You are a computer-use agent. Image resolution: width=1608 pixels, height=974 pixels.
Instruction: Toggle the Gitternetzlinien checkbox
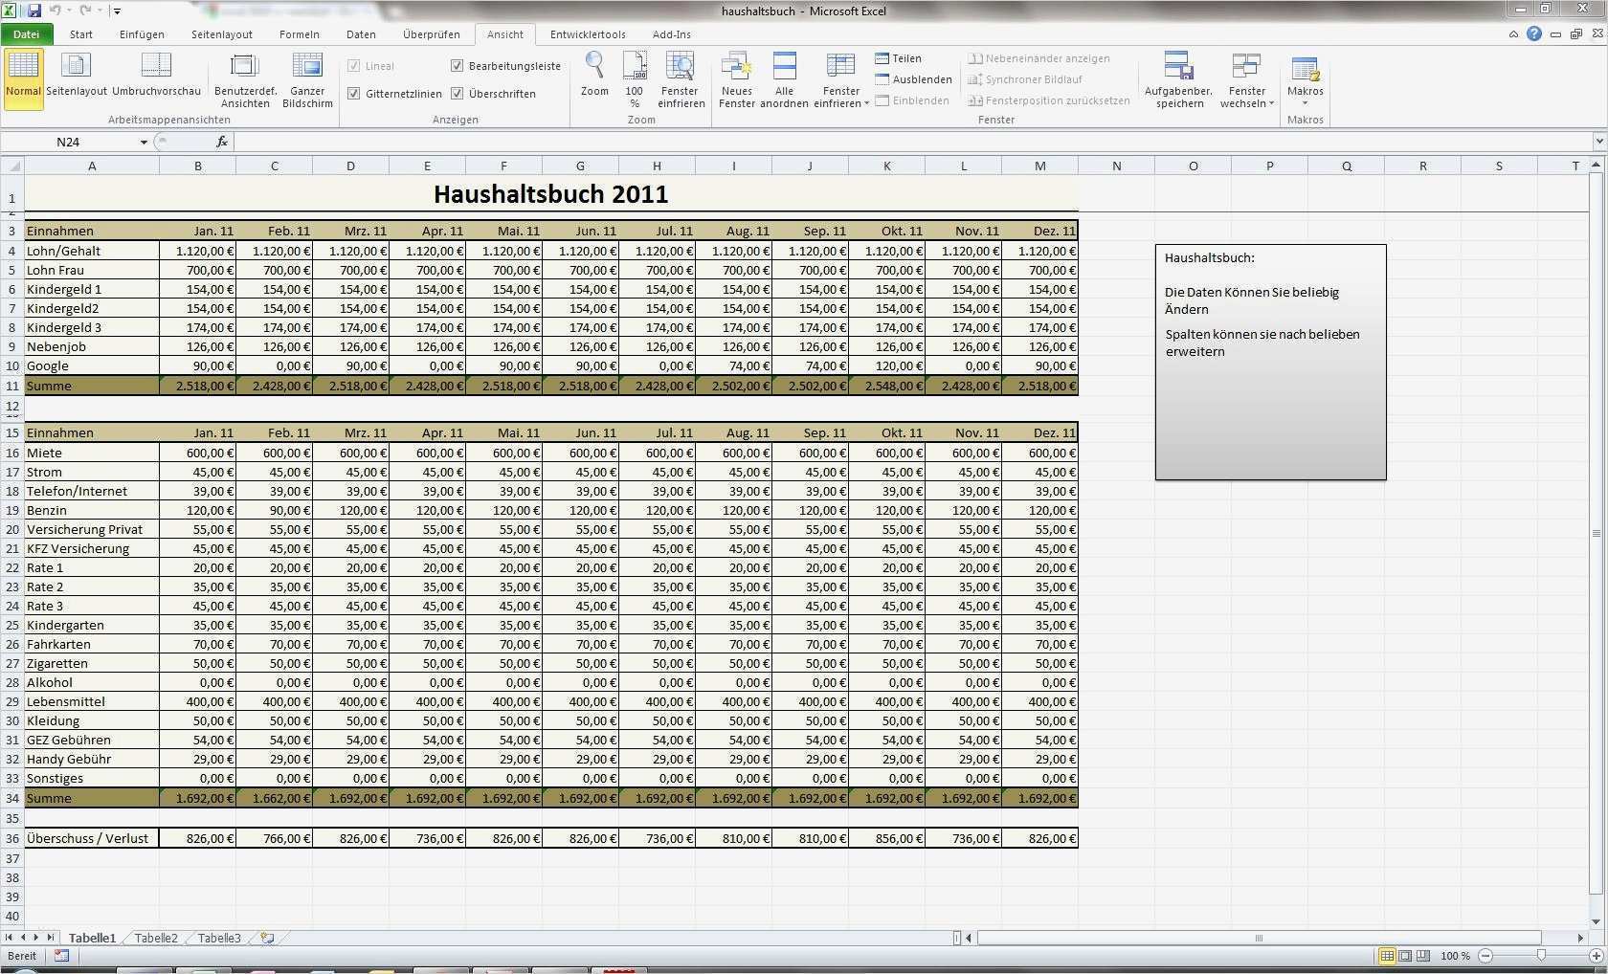pyautogui.click(x=354, y=94)
